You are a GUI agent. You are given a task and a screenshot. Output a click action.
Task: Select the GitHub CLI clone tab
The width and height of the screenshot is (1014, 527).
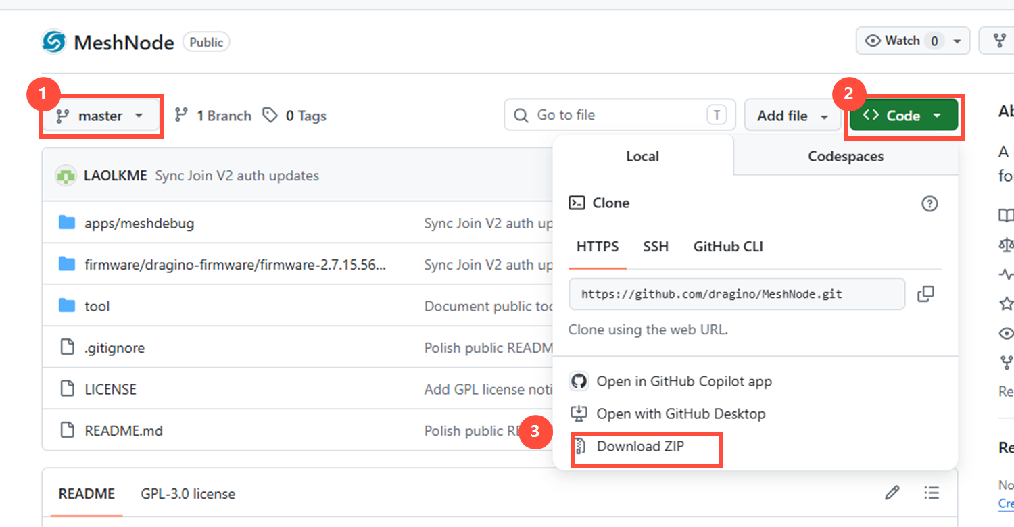click(728, 247)
